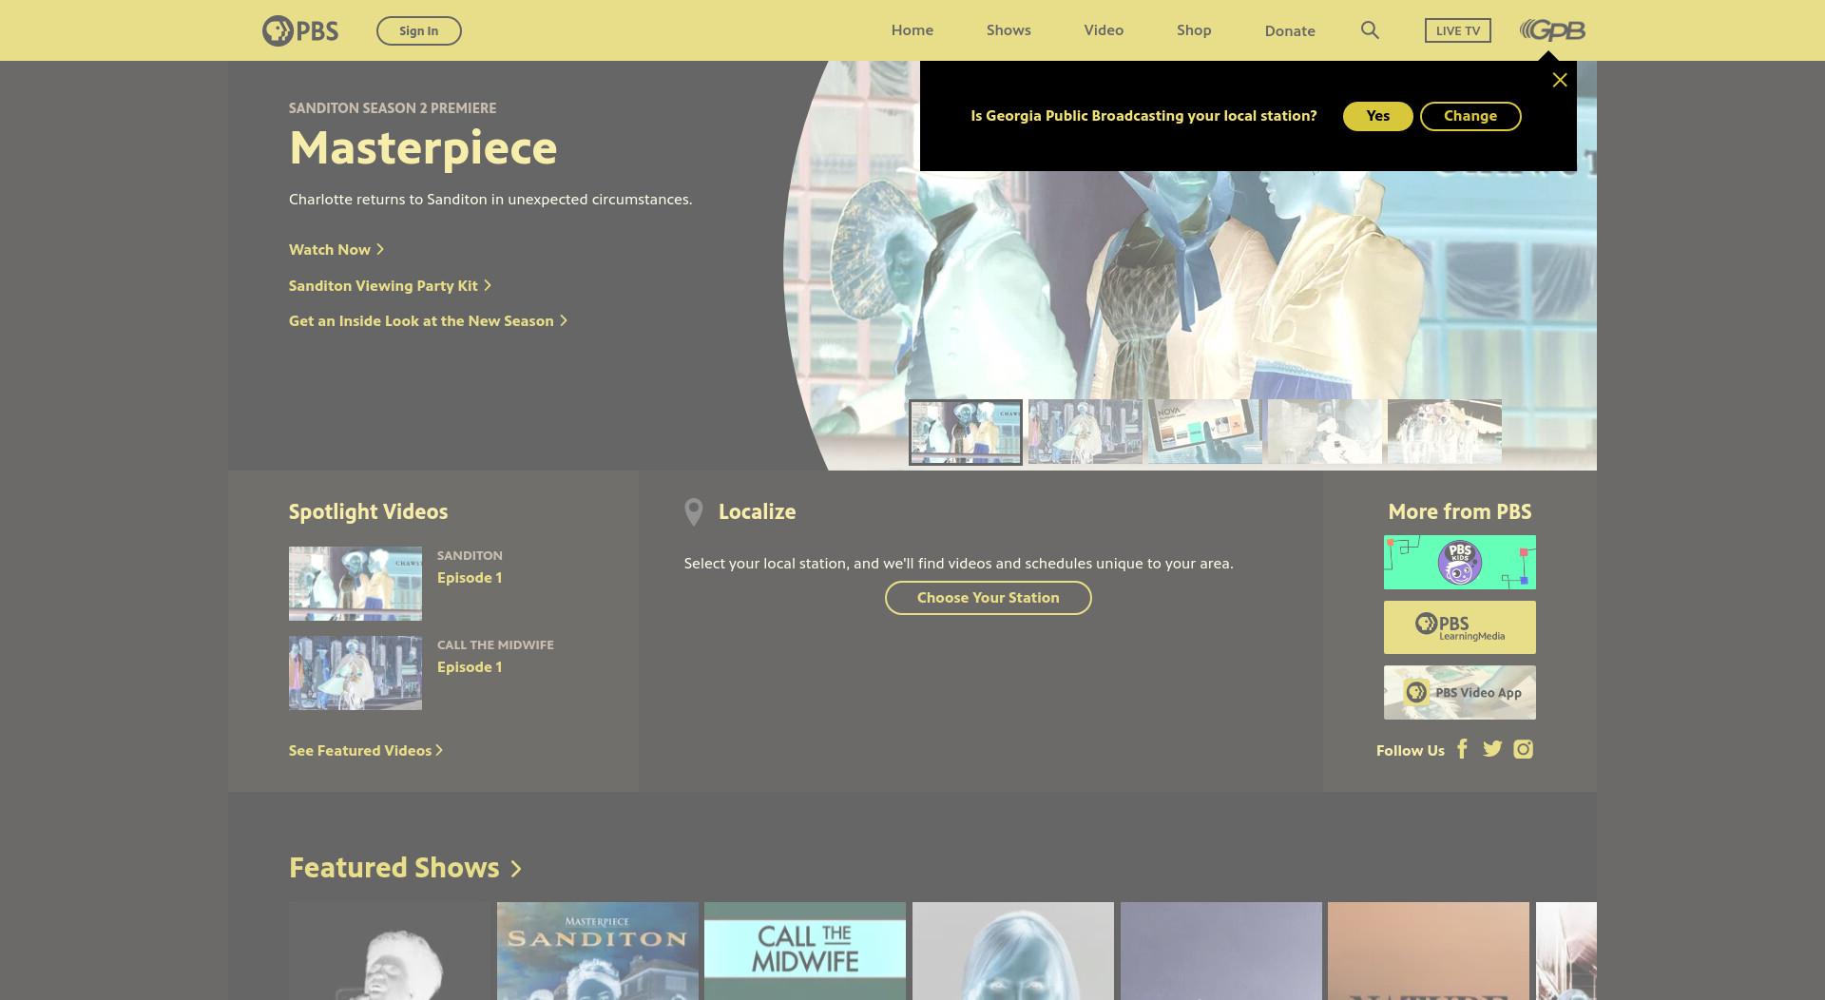This screenshot has height=1000, width=1825.
Task: Select the fifth carousel thumbnail
Action: [x=1445, y=432]
